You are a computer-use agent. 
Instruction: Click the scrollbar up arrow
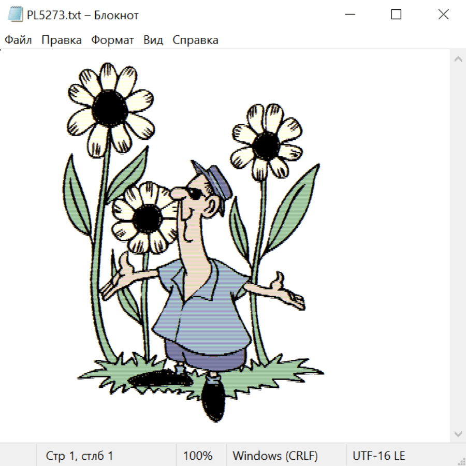tap(458, 59)
